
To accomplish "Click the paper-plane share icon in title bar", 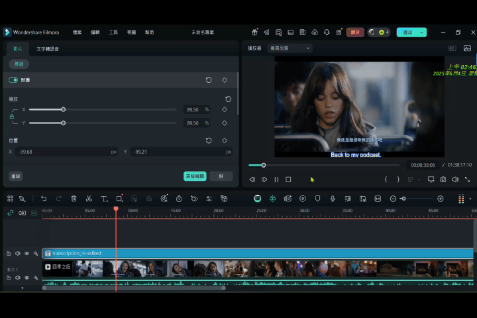I will click(x=266, y=32).
